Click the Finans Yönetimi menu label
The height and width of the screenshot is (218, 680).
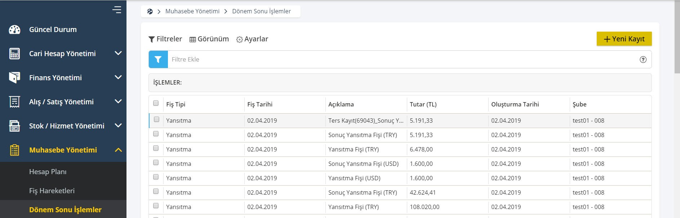coord(55,78)
